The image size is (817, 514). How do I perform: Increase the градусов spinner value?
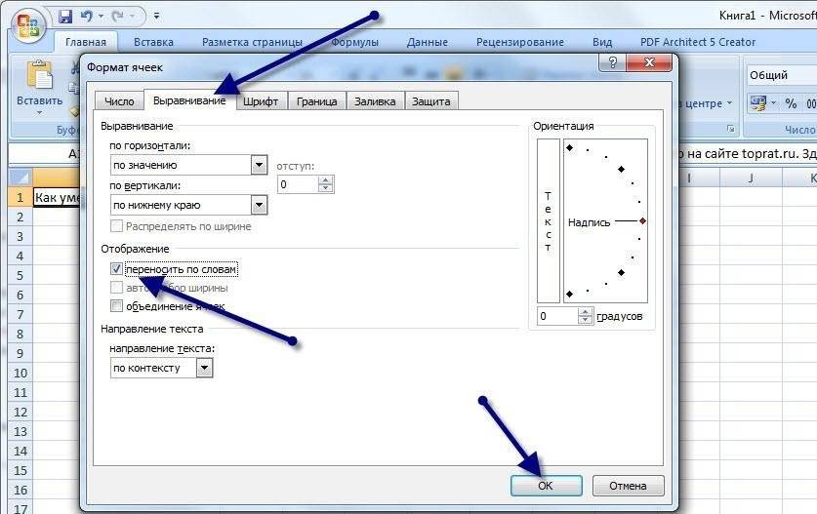586,312
